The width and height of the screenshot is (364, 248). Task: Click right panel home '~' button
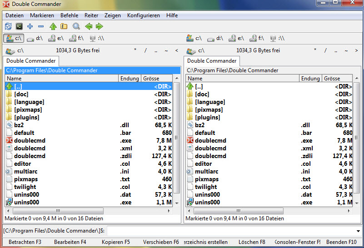pos(346,50)
